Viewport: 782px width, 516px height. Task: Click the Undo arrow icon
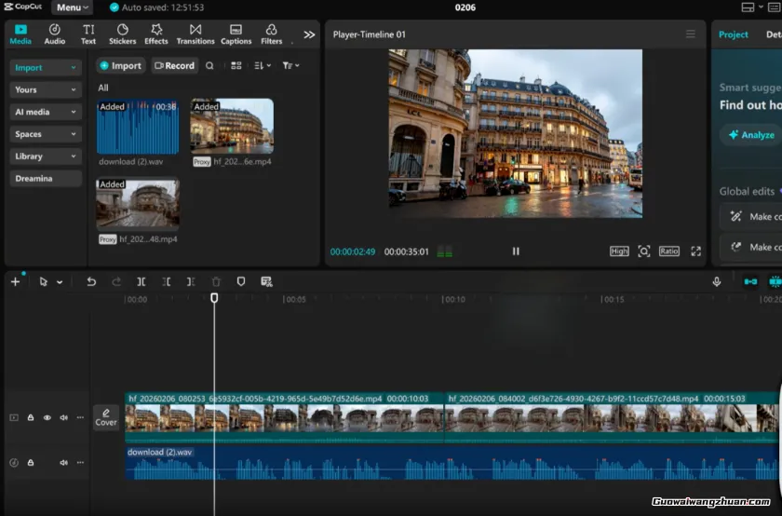point(91,281)
